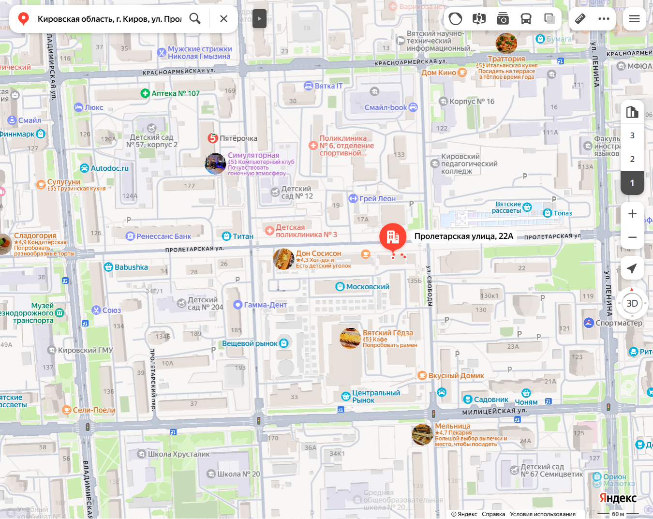Screen dimensions: 653x519
Task: Click the Сели-Поели food icon
Action: click(x=67, y=410)
